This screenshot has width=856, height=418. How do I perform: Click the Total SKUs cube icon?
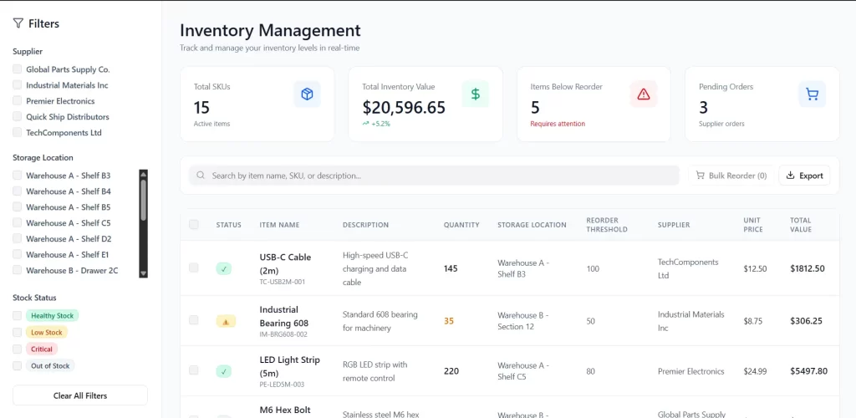click(307, 94)
